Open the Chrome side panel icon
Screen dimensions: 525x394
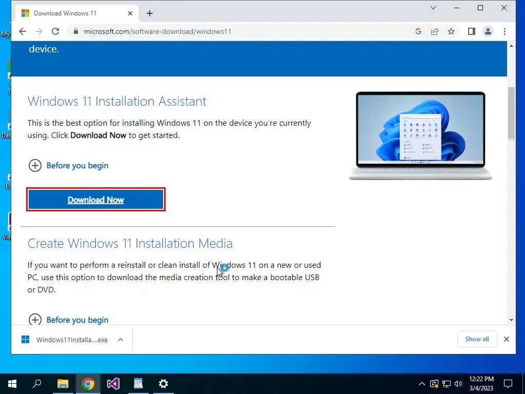click(x=472, y=31)
